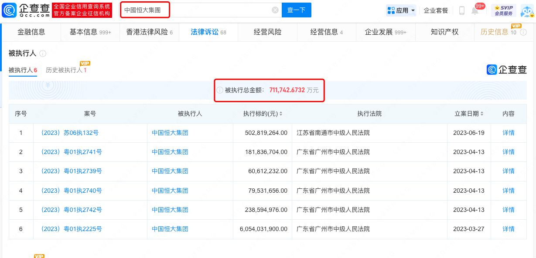
Task: Click the amount 6,054,031,900.00
Action: 263,229
